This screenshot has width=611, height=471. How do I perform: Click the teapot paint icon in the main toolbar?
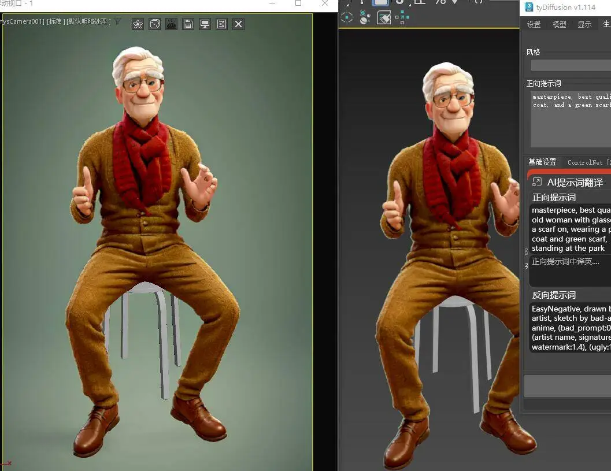(x=365, y=17)
